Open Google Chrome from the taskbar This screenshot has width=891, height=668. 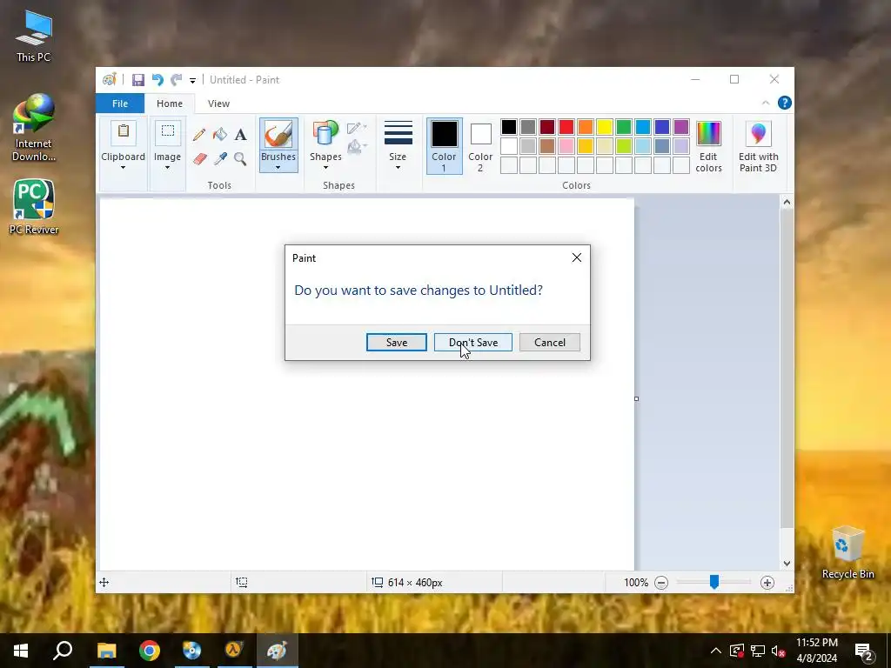tap(150, 651)
